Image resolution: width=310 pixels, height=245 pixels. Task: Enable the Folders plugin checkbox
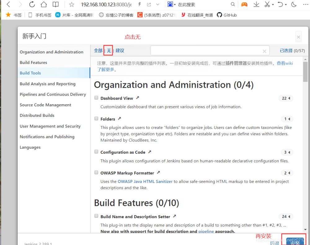(x=96, y=118)
